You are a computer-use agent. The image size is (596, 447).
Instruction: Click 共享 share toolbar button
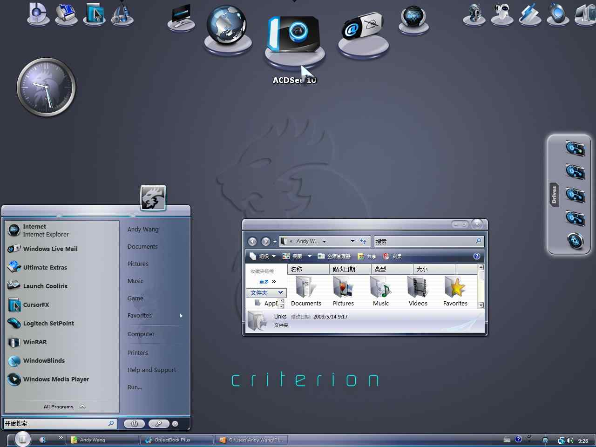click(367, 256)
